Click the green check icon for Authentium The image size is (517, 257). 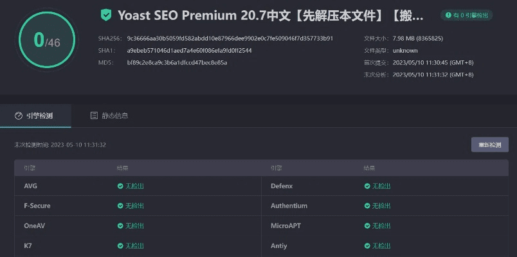click(x=367, y=206)
